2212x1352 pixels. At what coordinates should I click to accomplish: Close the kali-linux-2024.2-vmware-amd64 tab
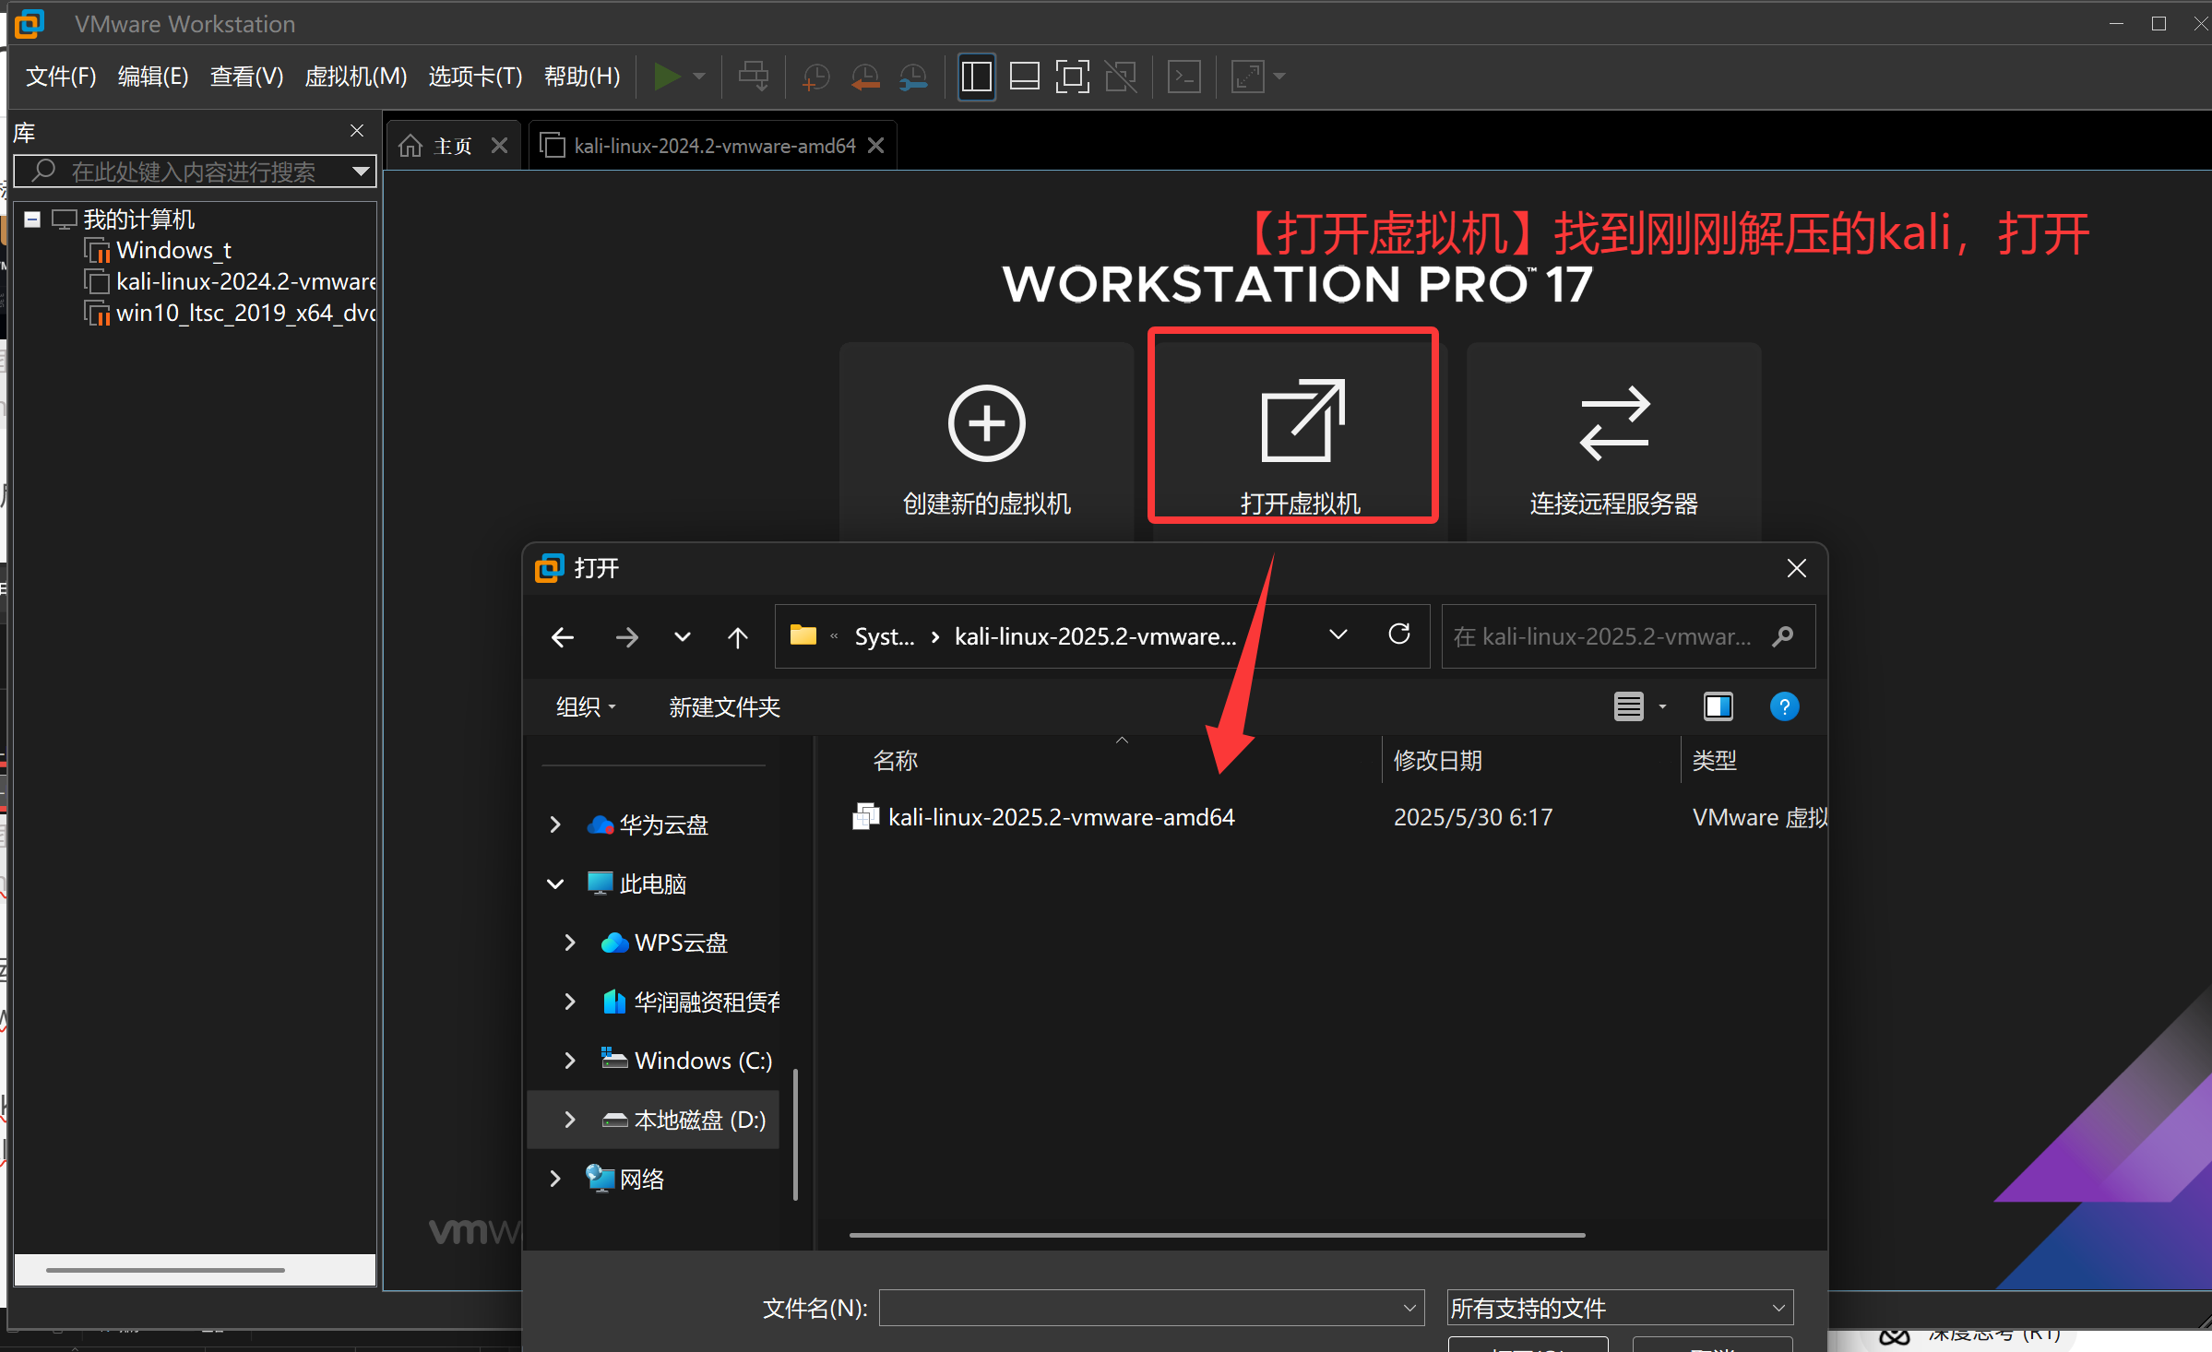876,146
